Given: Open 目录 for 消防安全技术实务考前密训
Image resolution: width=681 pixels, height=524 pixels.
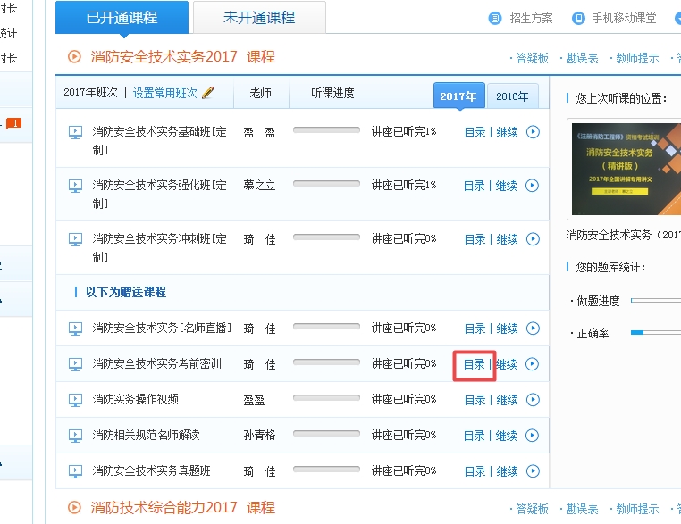Looking at the screenshot, I should coord(475,364).
